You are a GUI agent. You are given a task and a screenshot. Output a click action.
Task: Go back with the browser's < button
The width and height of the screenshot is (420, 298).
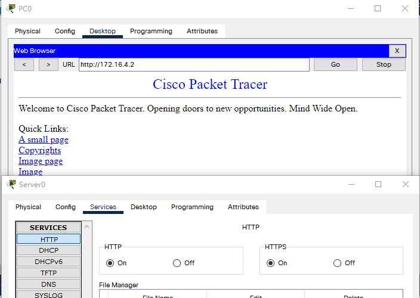pos(24,65)
